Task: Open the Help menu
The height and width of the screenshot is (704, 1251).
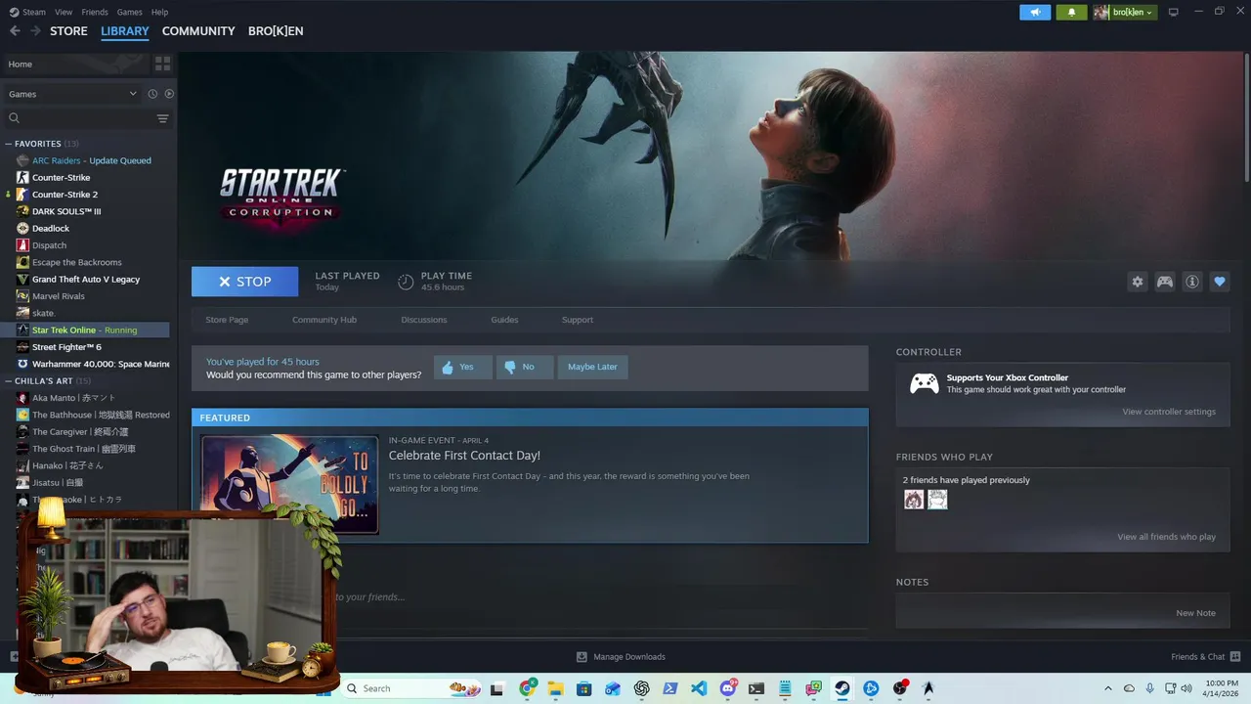Action: 159,12
